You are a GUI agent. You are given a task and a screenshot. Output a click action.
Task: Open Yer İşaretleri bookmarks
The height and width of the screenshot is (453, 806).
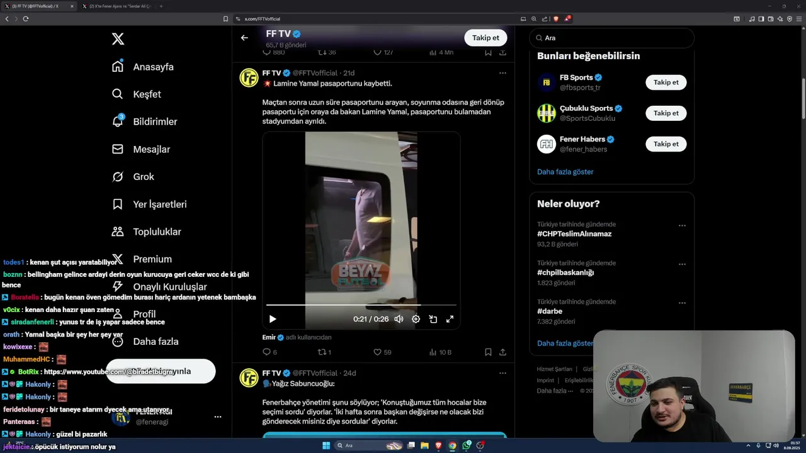click(149, 204)
